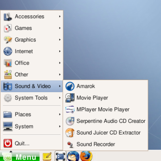
Task: Expand the System Tools submenu arrow
Action: 60,98
